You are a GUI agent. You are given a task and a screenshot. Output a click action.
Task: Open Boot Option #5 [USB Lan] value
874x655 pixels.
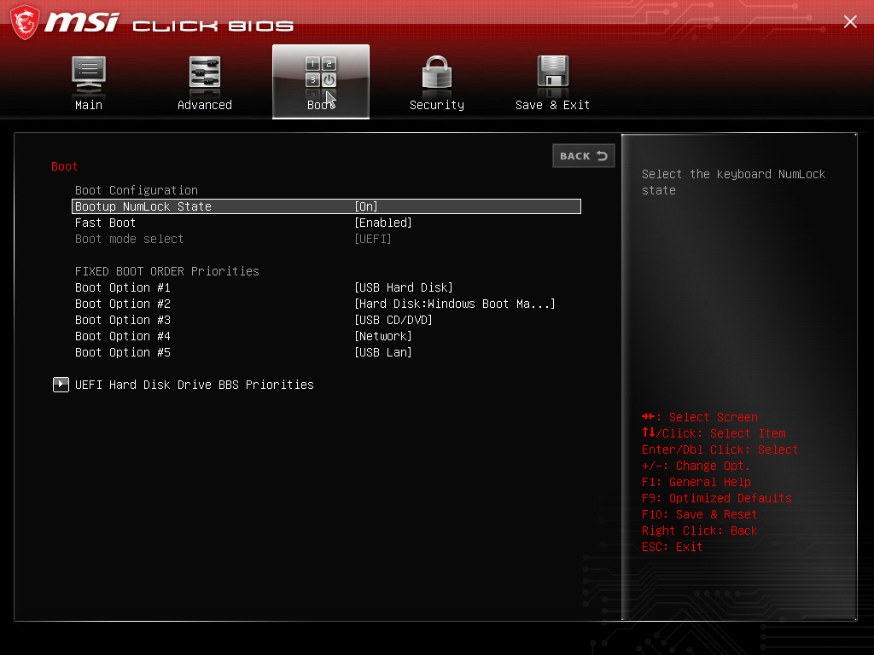pos(383,352)
